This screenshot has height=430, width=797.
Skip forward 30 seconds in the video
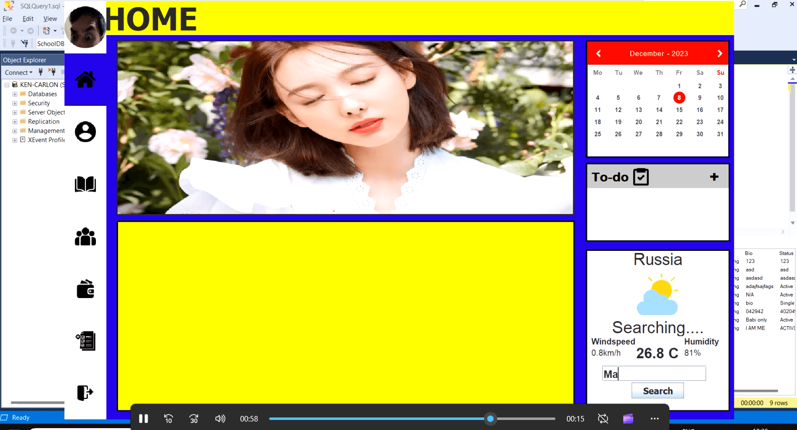pos(194,418)
